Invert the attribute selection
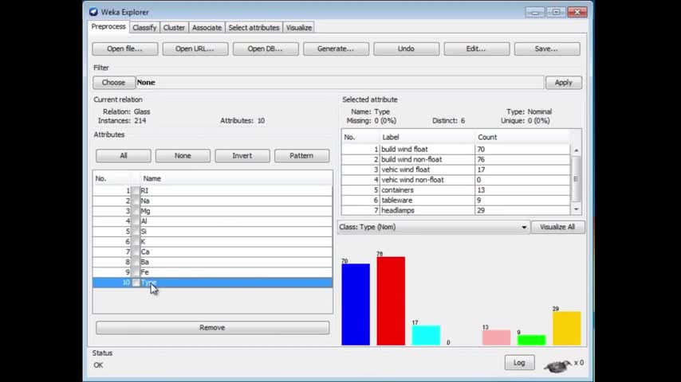 242,156
